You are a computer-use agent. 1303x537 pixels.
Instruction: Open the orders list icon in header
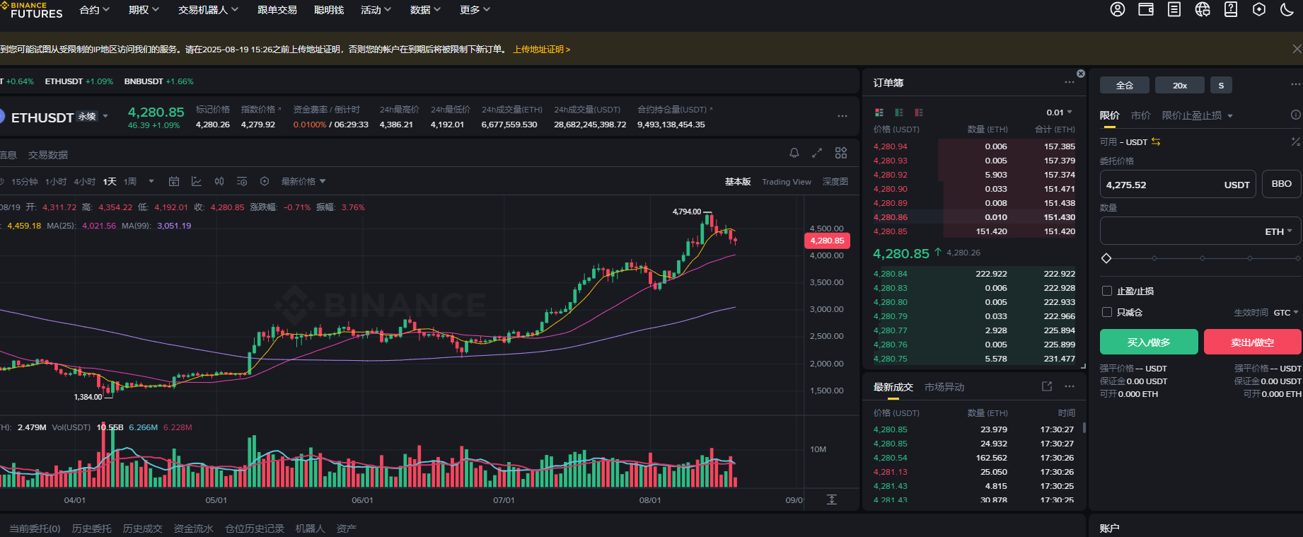[x=1174, y=9]
